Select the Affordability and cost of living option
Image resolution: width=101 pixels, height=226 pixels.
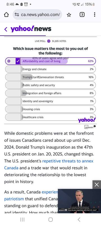point(50,61)
